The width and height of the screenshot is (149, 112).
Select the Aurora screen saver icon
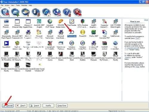(50, 54)
